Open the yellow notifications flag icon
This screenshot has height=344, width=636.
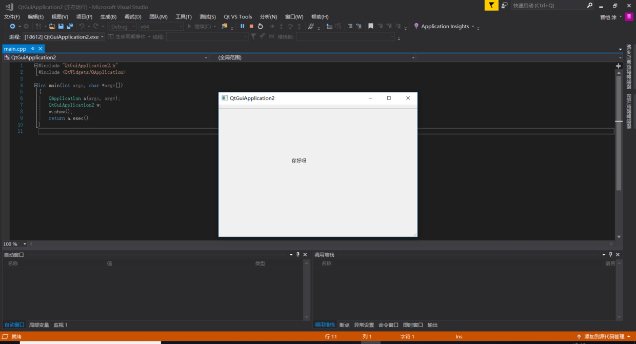coord(491,5)
